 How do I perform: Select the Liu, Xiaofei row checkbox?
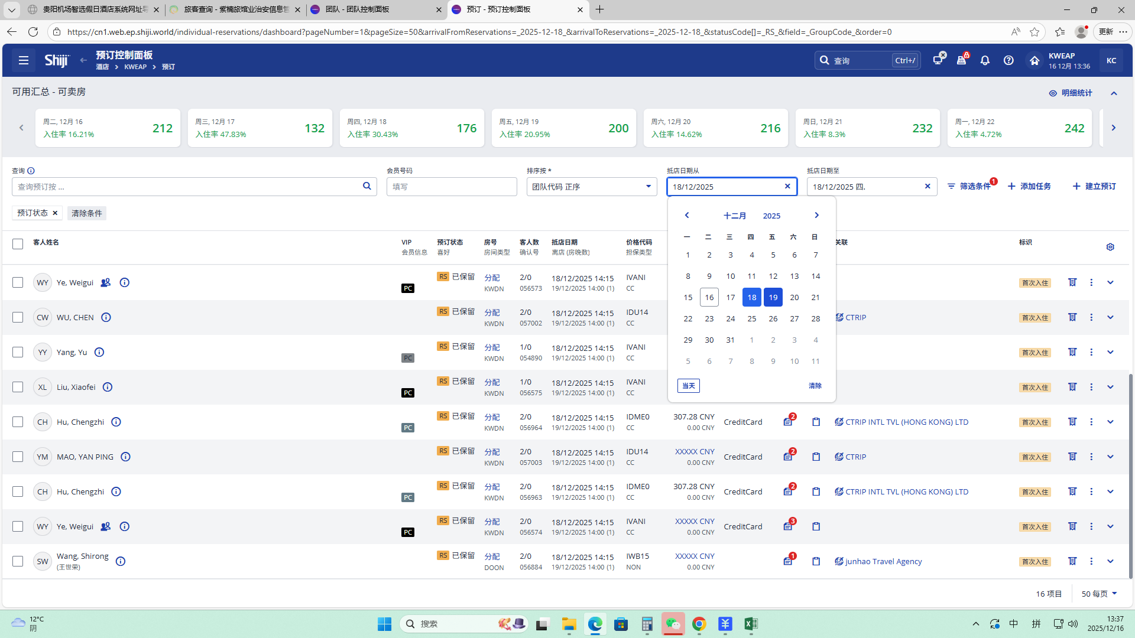point(18,387)
